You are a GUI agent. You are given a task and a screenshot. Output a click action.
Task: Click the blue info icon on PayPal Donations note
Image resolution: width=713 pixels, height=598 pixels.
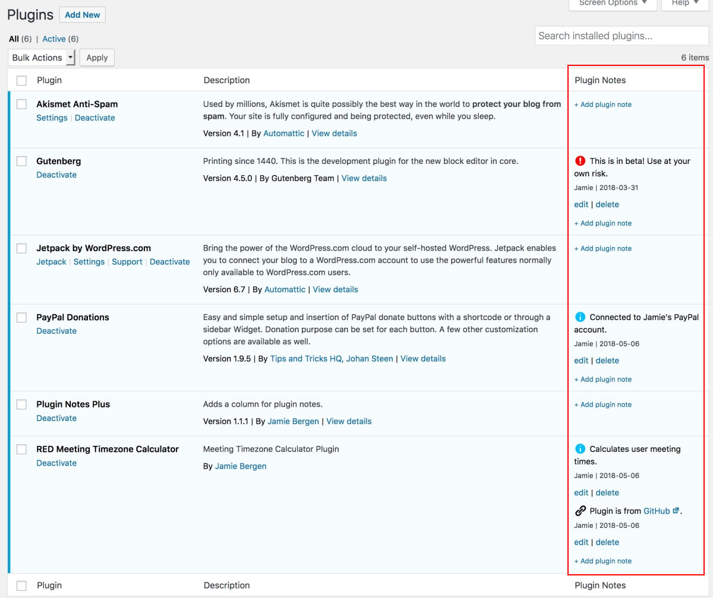click(x=579, y=315)
